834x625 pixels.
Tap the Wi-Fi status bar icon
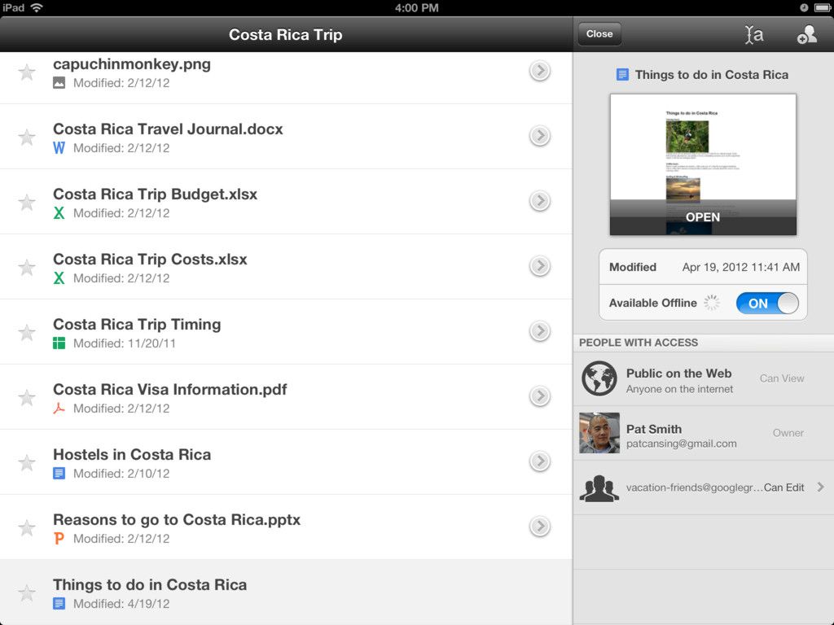tap(37, 7)
